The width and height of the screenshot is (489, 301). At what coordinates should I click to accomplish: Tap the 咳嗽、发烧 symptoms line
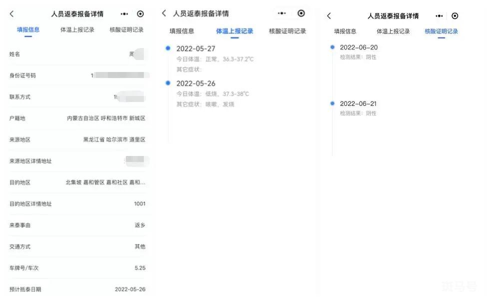click(x=205, y=104)
